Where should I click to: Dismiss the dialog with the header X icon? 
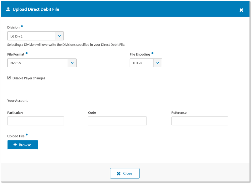pos(241,10)
